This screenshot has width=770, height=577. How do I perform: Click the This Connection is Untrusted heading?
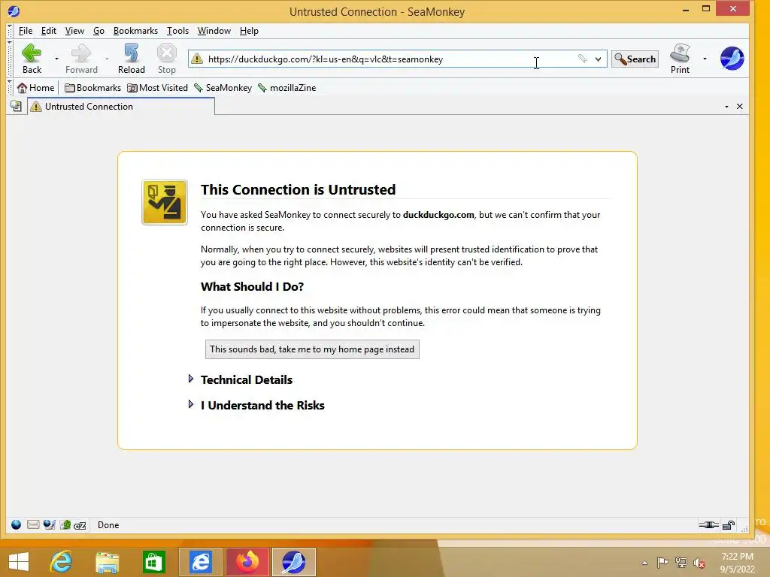[298, 189]
